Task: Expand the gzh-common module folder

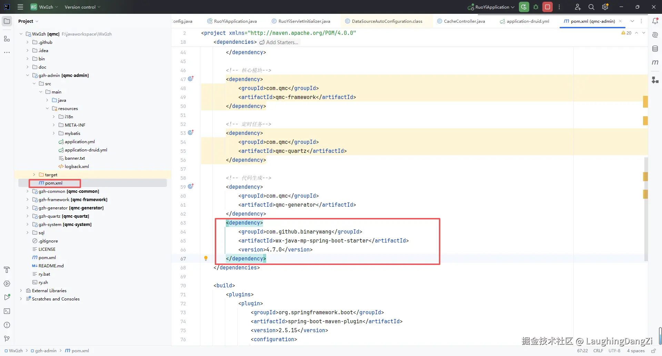Action: (x=28, y=191)
